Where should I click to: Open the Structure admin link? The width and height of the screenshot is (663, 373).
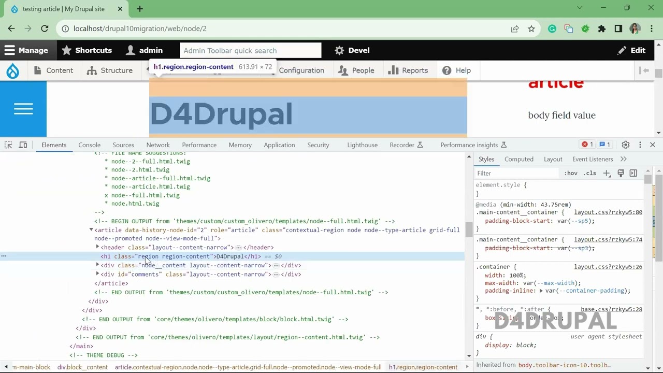(x=110, y=70)
